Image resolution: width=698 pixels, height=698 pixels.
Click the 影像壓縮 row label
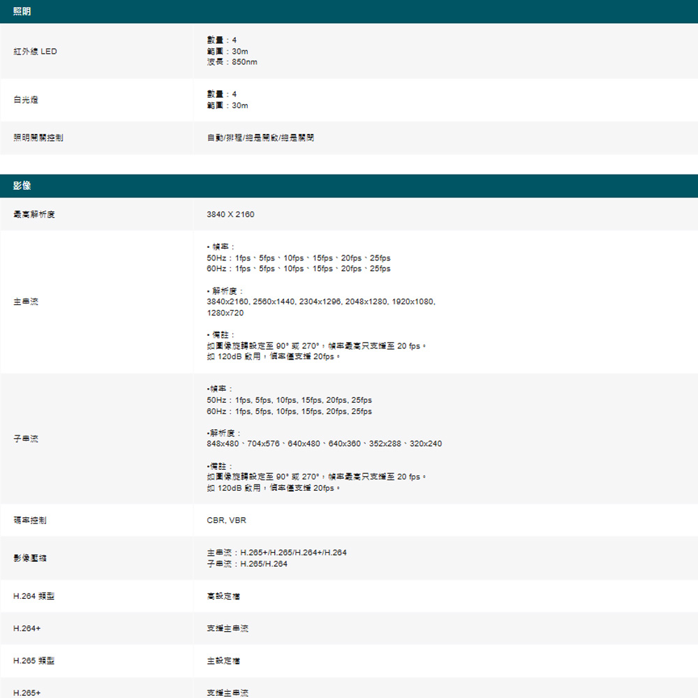click(x=30, y=558)
